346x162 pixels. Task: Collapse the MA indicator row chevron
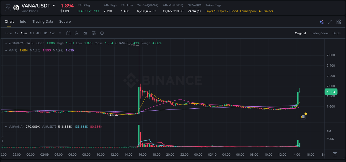point(6,50)
